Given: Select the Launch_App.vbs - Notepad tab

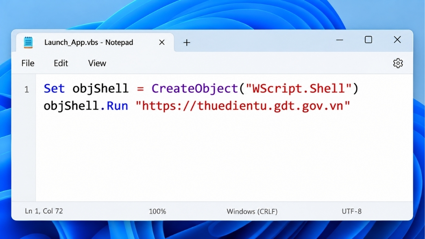Looking at the screenshot, I should coord(95,42).
